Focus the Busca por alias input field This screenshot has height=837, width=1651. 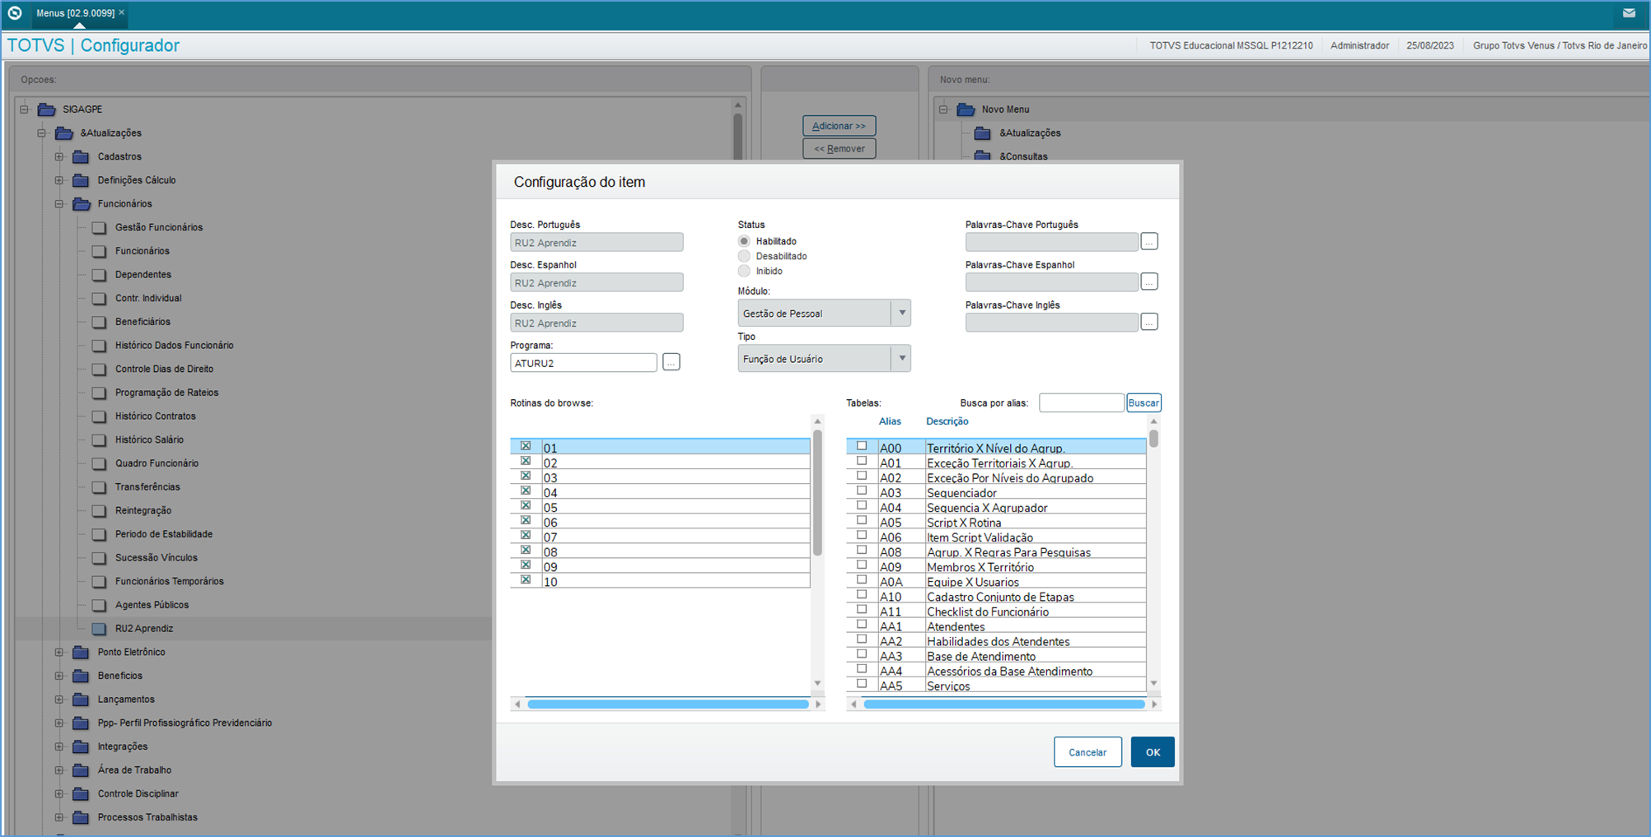pos(1082,402)
